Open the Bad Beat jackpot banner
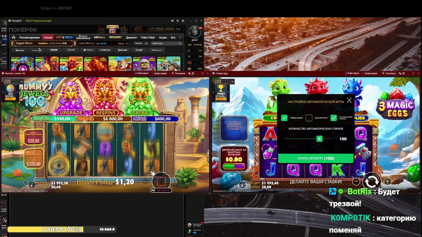Image resolution: width=422 pixels, height=237 pixels. (x=157, y=29)
